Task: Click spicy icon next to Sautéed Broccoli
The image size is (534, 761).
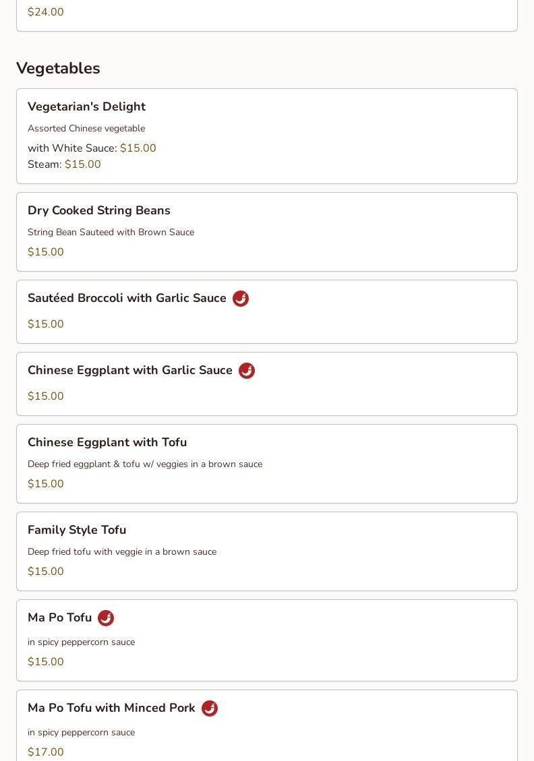Action: coord(241,299)
